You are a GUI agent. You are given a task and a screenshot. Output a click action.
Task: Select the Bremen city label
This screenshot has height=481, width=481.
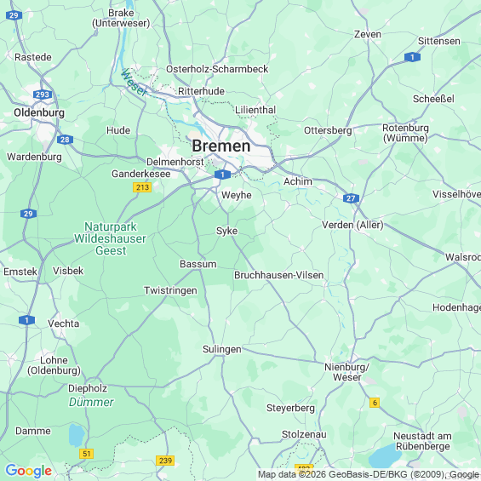tap(221, 146)
